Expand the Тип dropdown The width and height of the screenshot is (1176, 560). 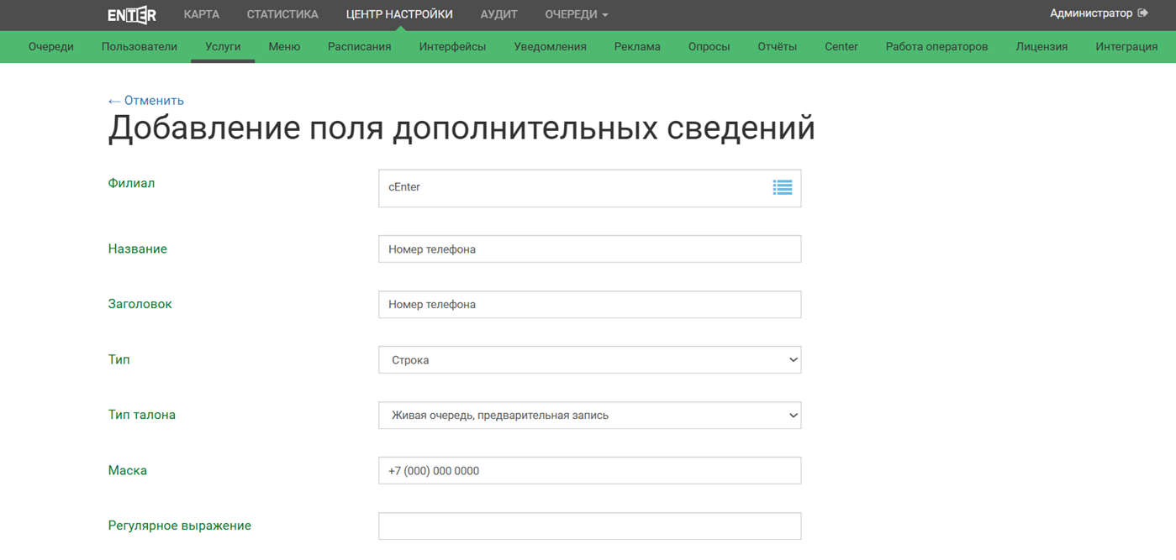click(588, 360)
